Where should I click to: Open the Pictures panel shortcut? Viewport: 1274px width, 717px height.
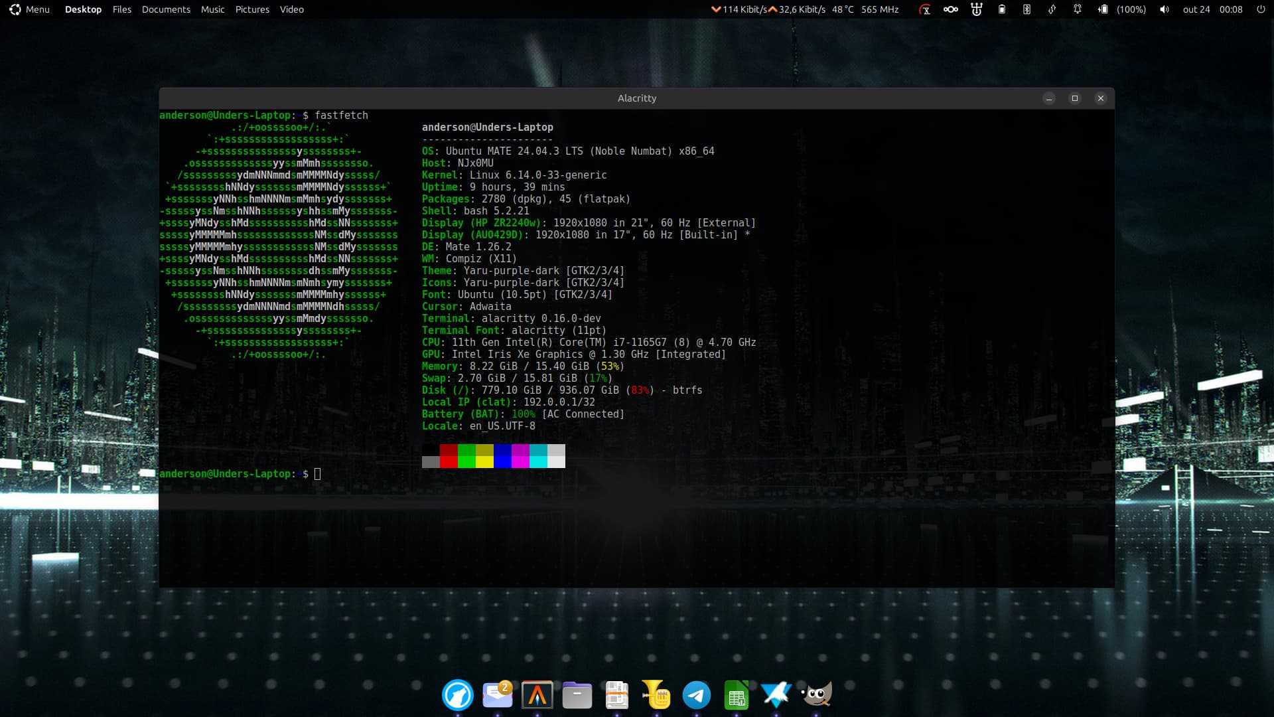point(252,9)
